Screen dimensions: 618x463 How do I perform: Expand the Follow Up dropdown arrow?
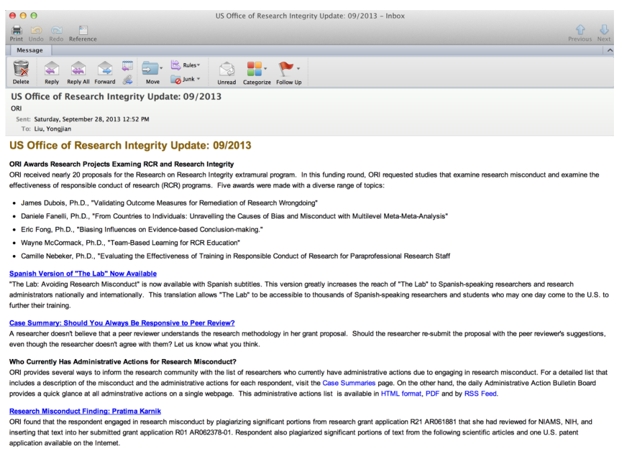coord(298,68)
